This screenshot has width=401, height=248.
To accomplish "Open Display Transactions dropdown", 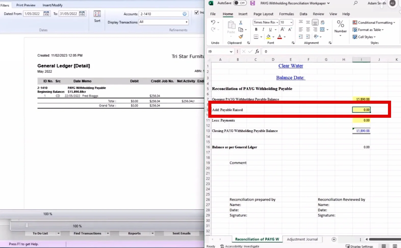I will coord(186,22).
